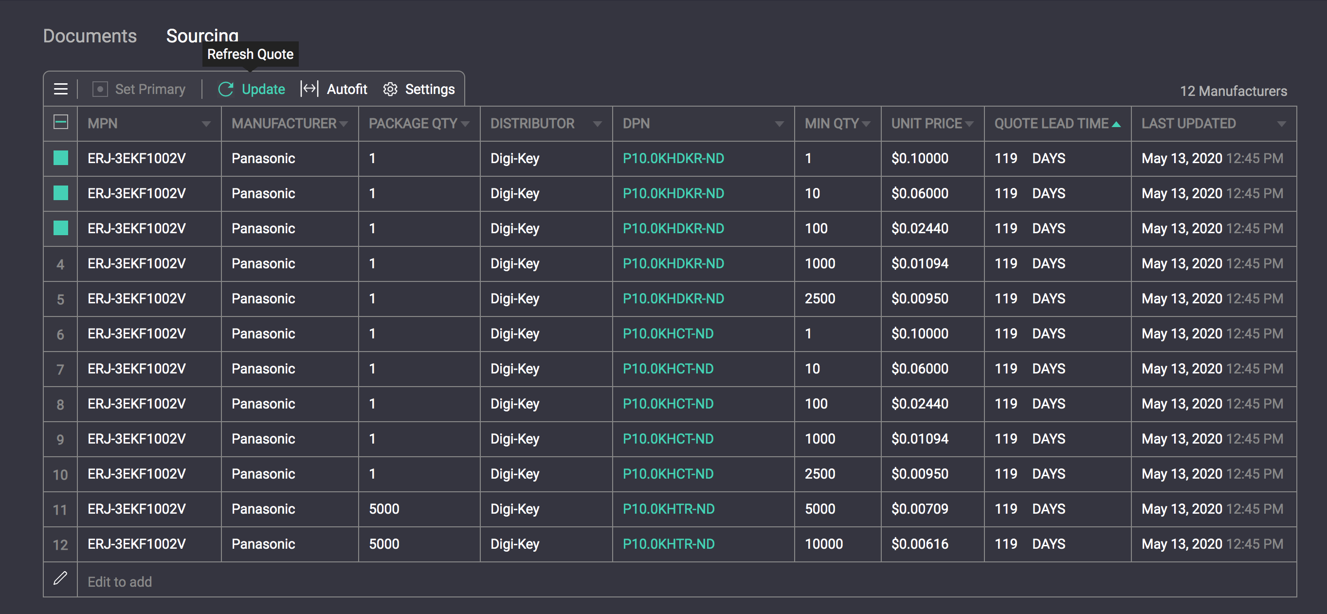The width and height of the screenshot is (1327, 614).
Task: Toggle the select-all checkbox in the header
Action: pos(61,122)
